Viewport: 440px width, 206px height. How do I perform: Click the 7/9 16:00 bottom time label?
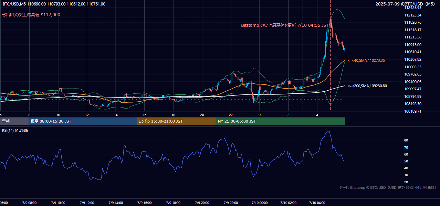[x=145, y=203]
